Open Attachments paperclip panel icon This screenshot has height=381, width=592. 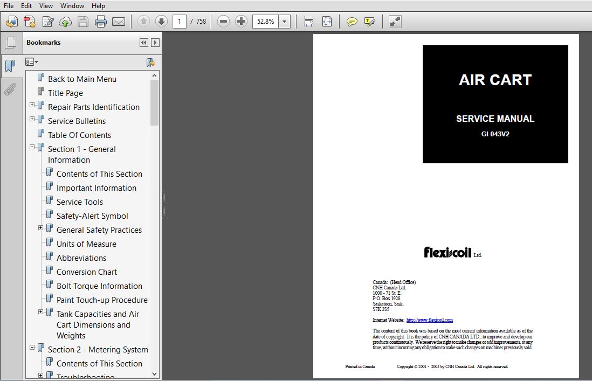tap(11, 89)
